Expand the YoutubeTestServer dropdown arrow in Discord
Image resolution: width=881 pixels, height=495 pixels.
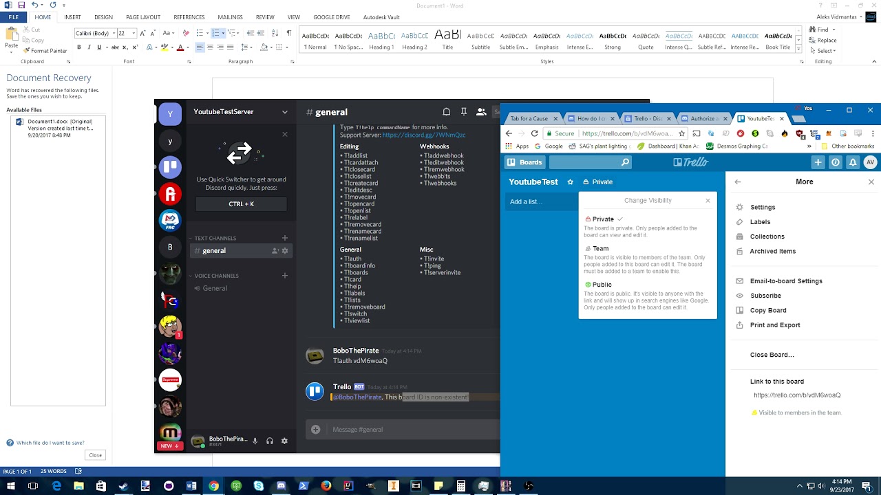point(285,112)
